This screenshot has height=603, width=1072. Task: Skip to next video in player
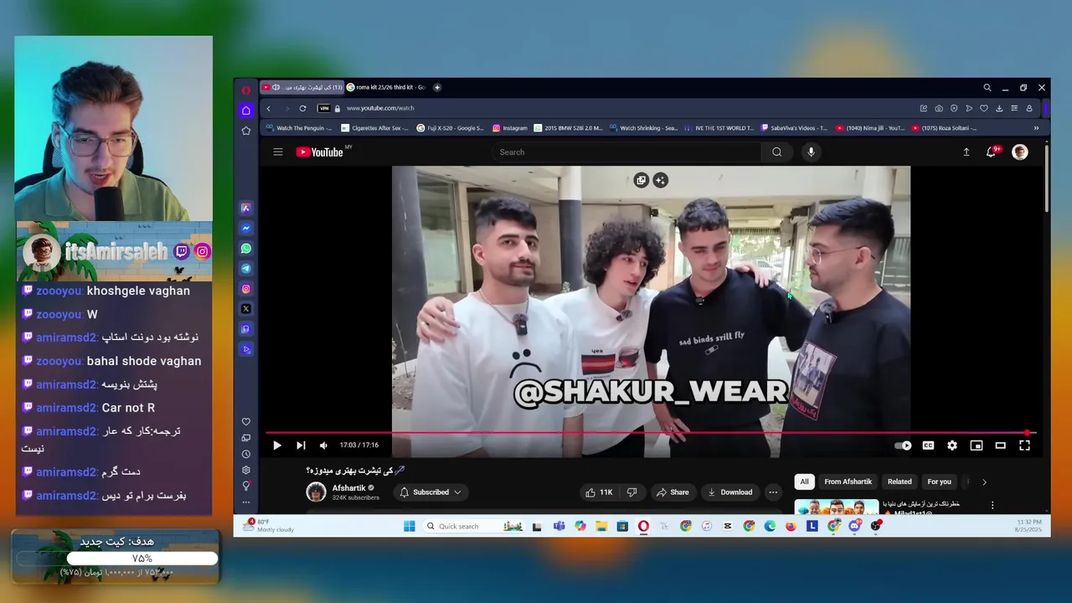[x=301, y=446]
